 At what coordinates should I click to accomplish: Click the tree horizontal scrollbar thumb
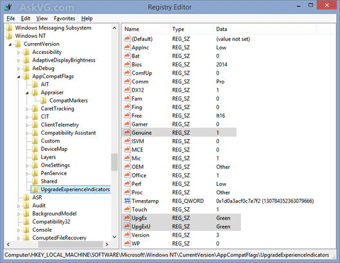71,244
